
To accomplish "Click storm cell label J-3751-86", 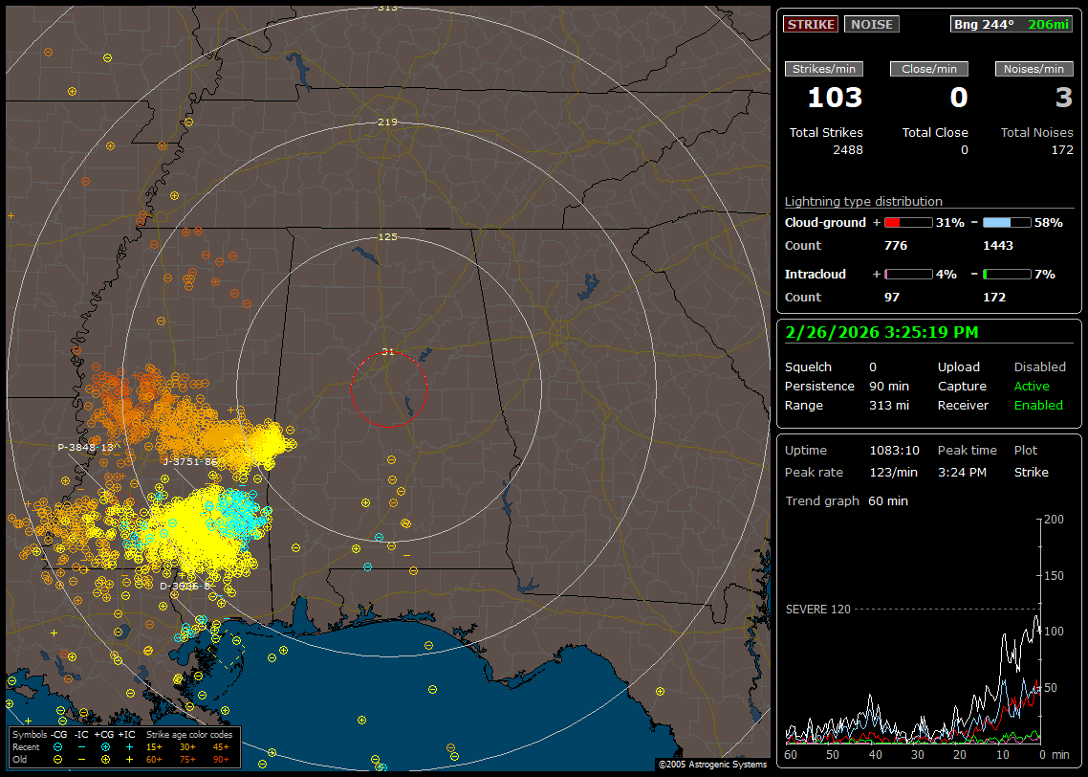I will pos(190,461).
